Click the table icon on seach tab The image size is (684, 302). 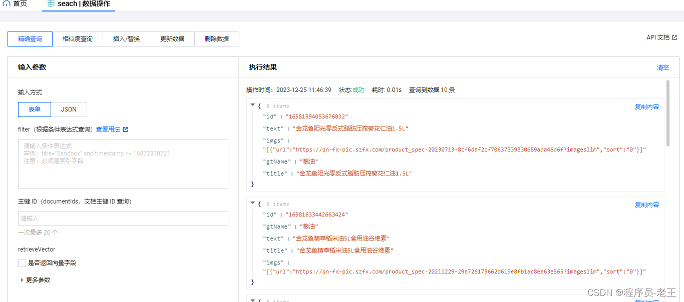point(51,3)
